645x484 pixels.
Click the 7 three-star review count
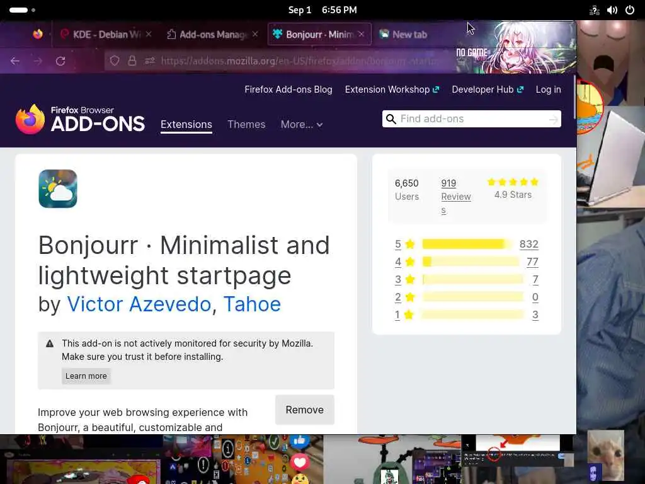(535, 279)
